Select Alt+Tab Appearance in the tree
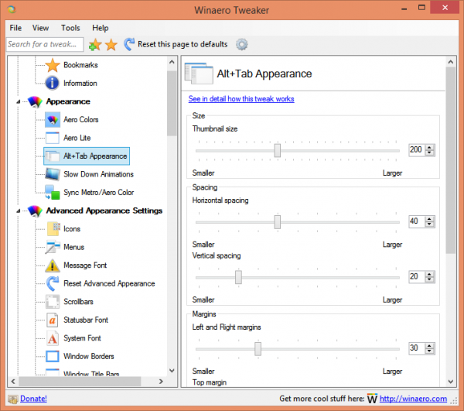Screen dimensions: 464x411 pos(87,156)
